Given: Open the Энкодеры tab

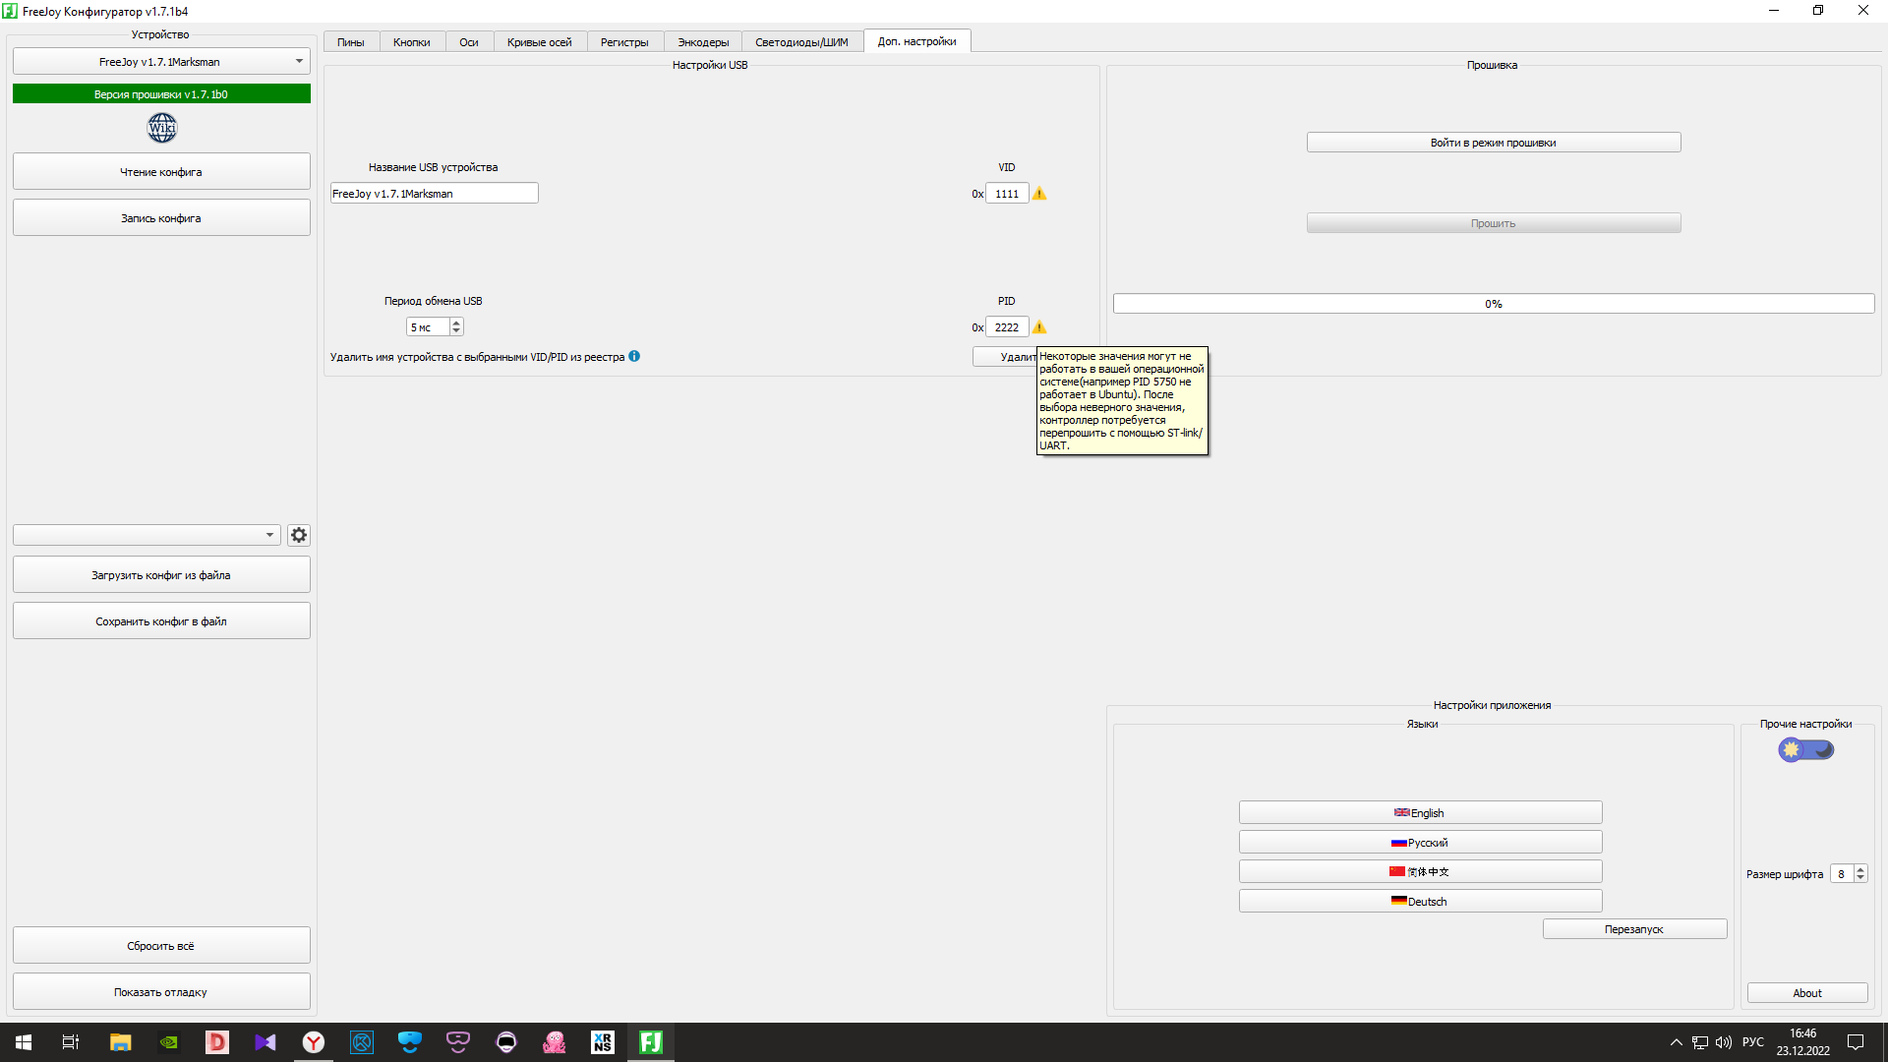Looking at the screenshot, I should (x=703, y=42).
